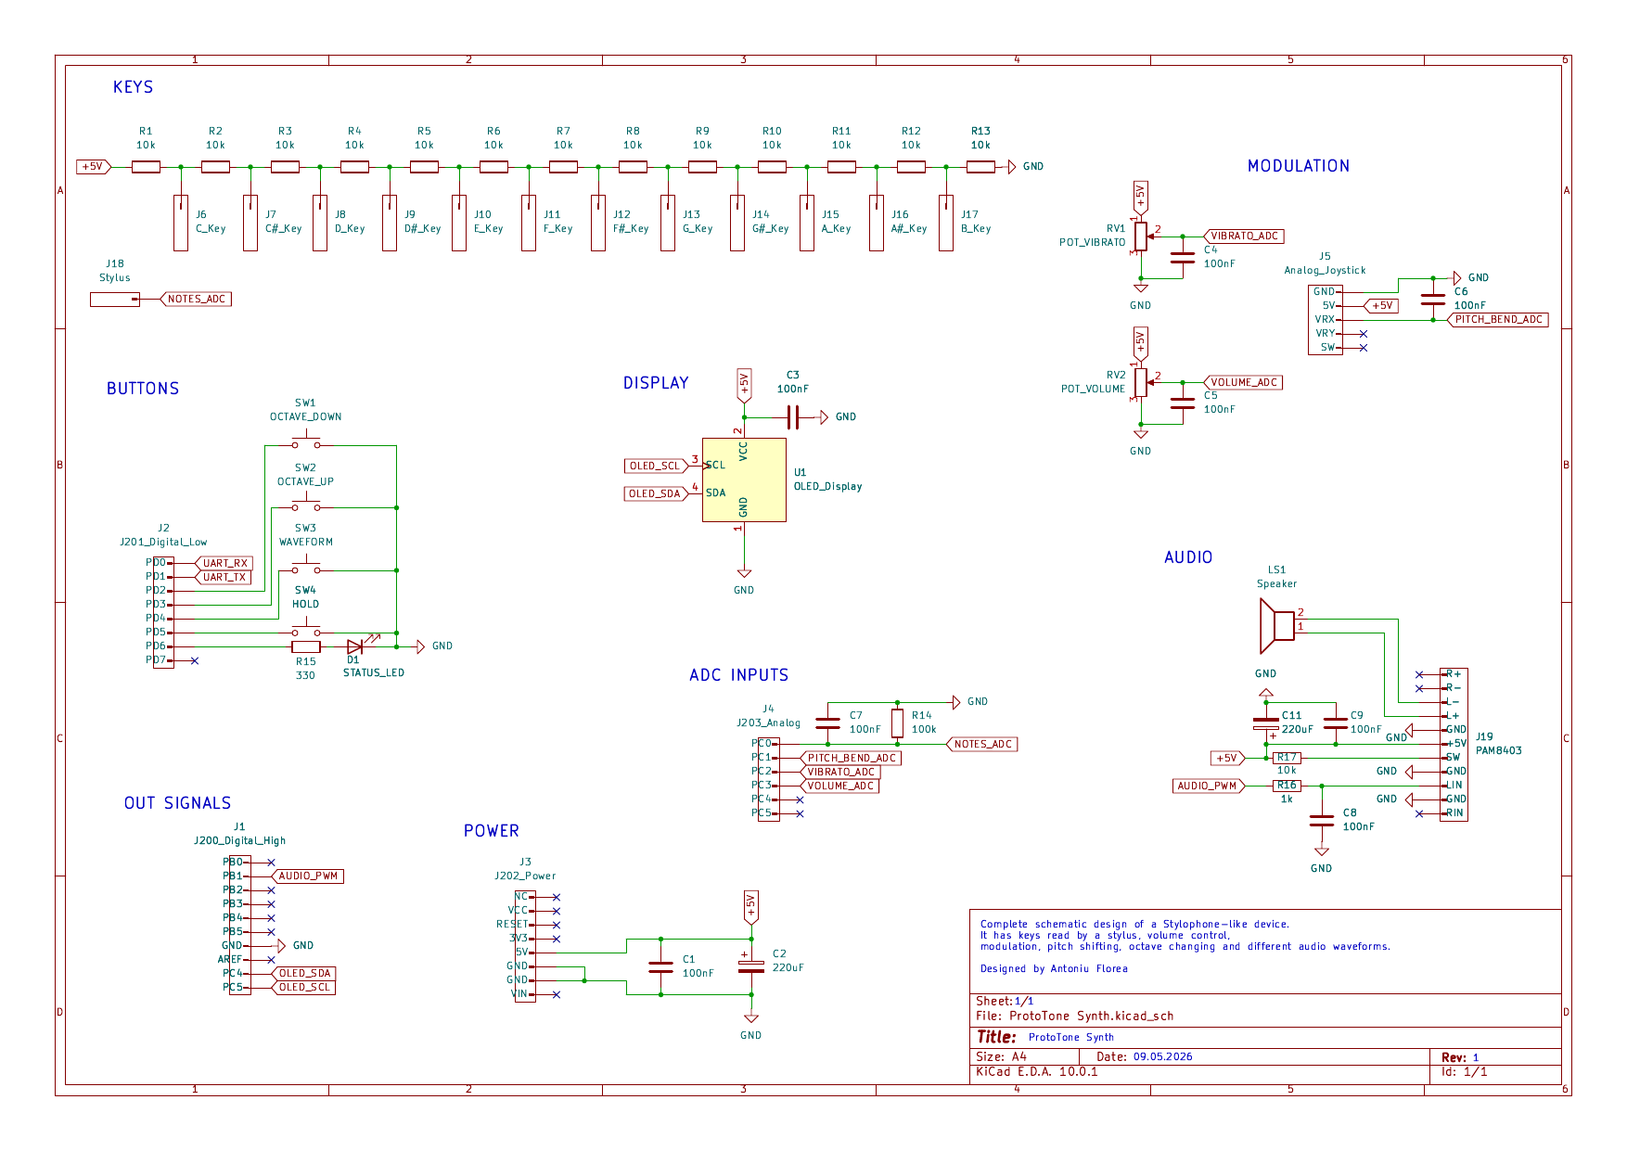Click the VIBRATO_ADC label at RV1
Image resolution: width=1627 pixels, height=1151 pixels.
(1244, 237)
